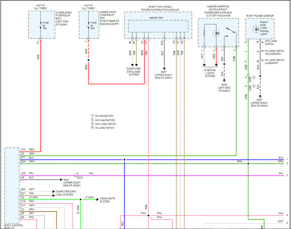
Task: Click WHT label at right edge
Action: point(280,221)
